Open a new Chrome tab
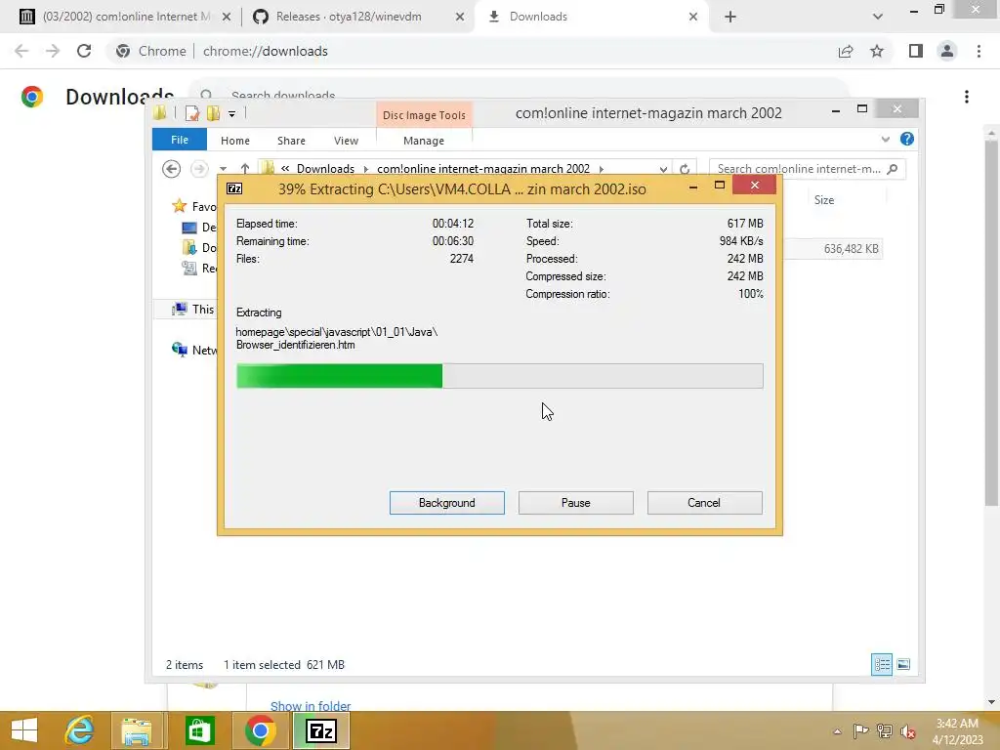This screenshot has height=750, width=1000. [730, 17]
